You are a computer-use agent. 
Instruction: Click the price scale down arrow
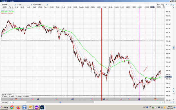tap(173, 89)
